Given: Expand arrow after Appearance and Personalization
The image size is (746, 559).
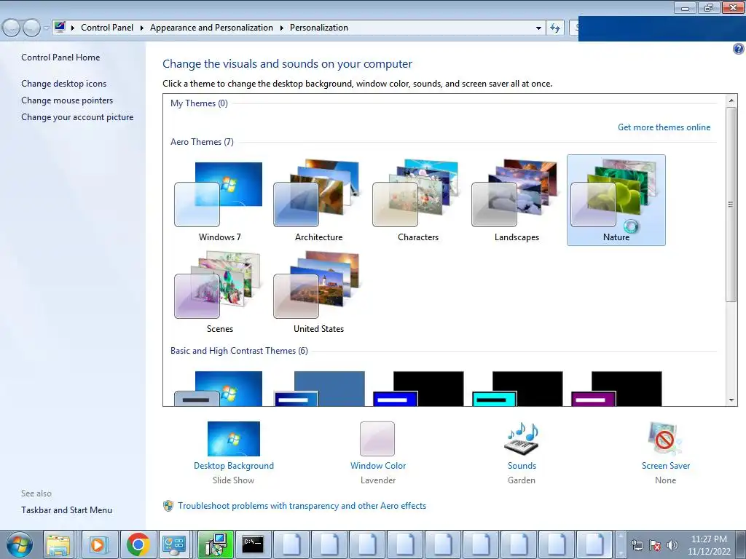Looking at the screenshot, I should 282,28.
